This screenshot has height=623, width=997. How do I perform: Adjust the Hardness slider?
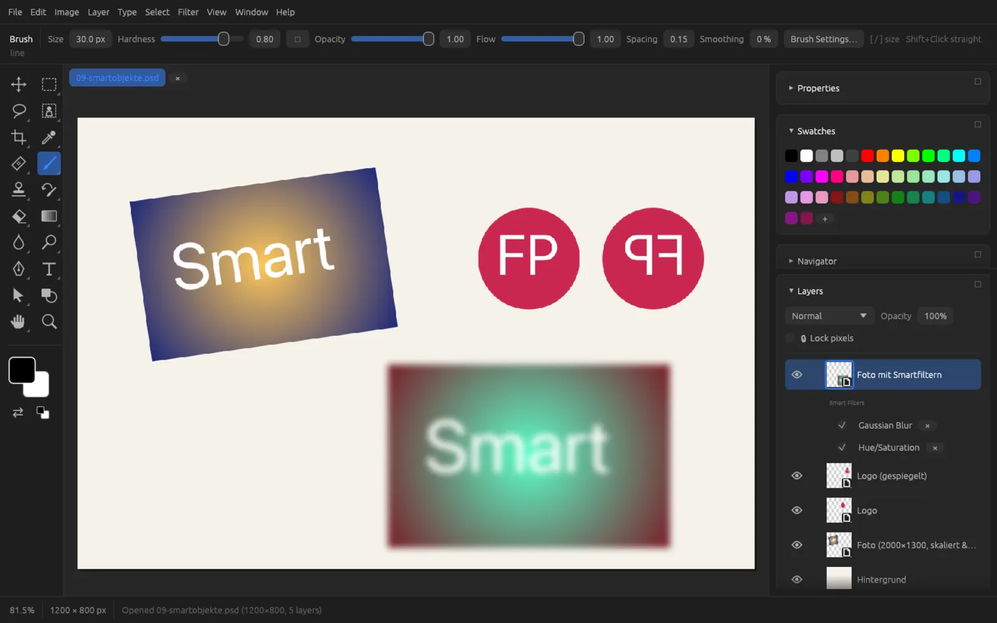point(202,39)
